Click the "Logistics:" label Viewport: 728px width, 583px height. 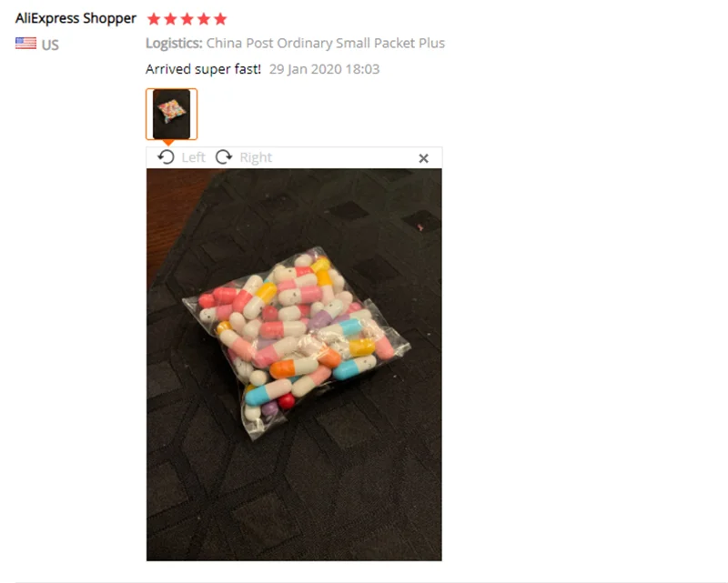click(174, 43)
